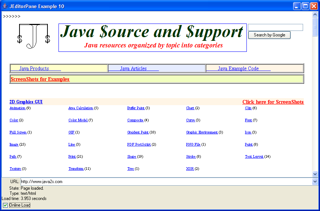Open the Texture link
The width and height of the screenshot is (320, 211).
click(15, 169)
